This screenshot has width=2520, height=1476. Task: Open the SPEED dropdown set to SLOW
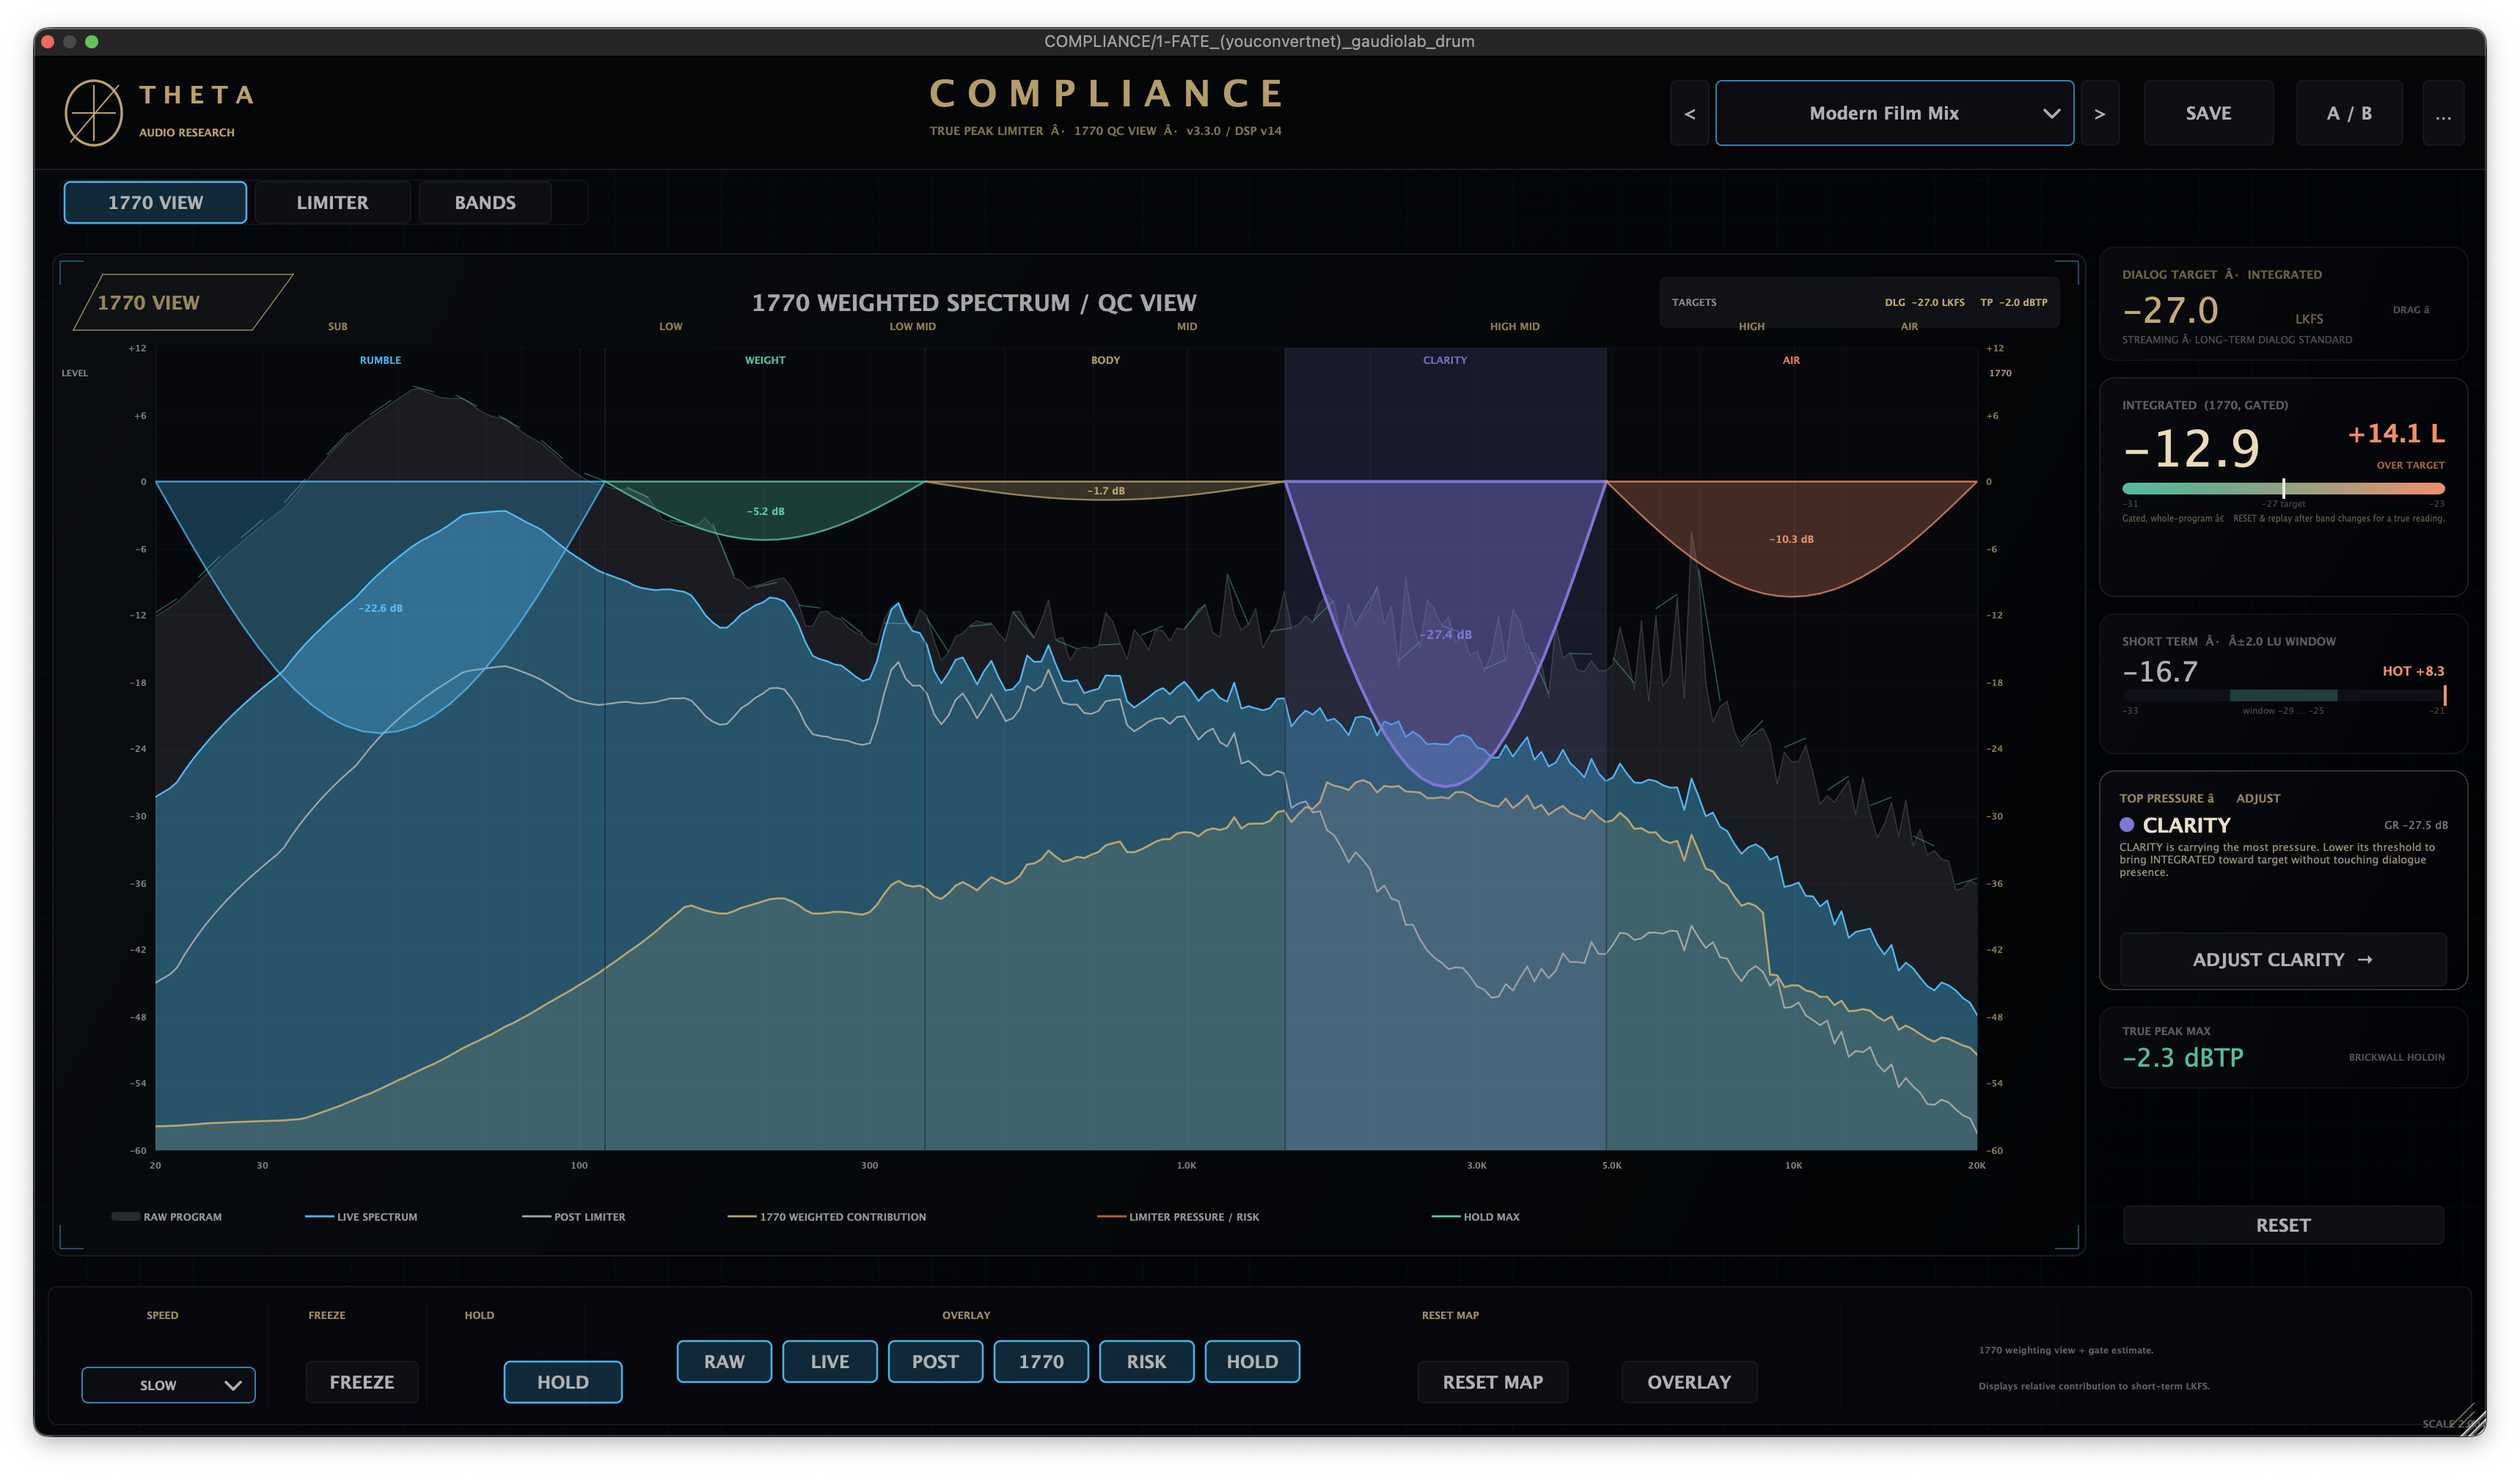click(x=168, y=1384)
